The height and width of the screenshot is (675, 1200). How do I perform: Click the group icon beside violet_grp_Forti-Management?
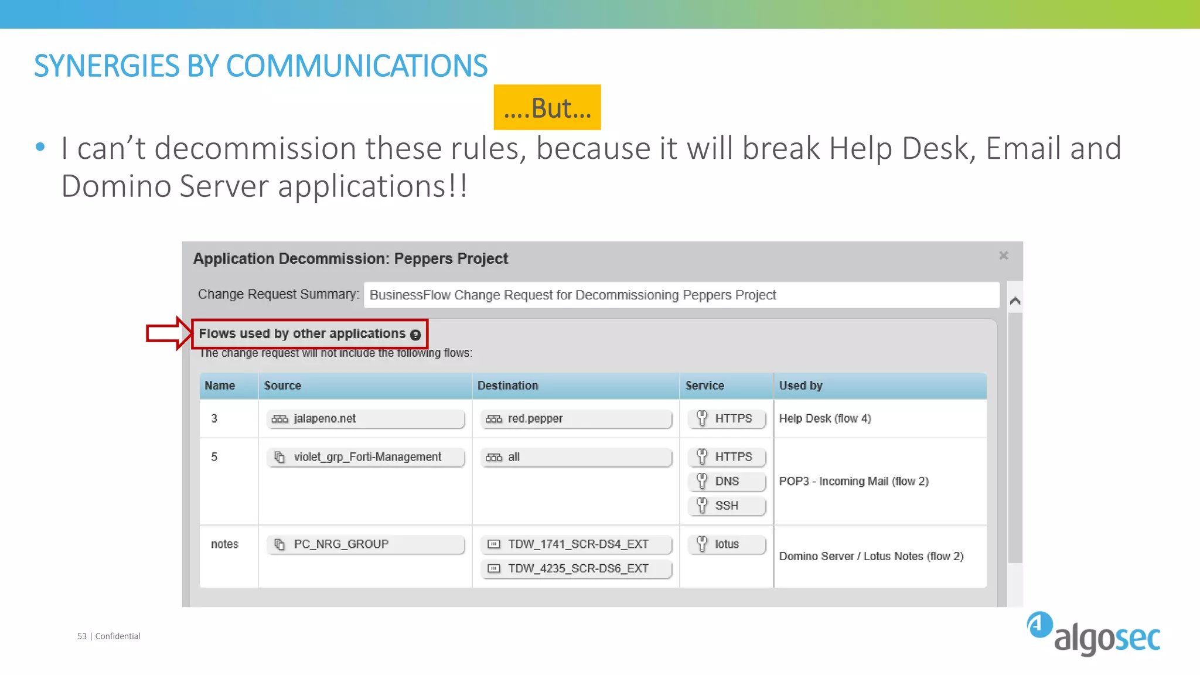(x=280, y=457)
